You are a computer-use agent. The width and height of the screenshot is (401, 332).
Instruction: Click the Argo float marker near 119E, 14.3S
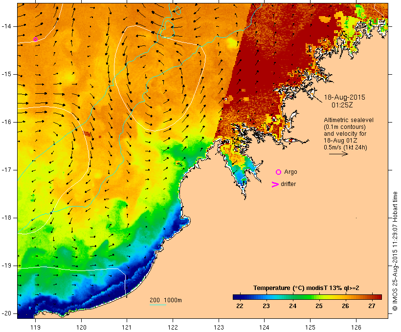click(36, 39)
